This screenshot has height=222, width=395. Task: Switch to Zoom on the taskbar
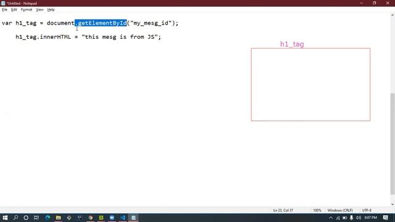(112, 218)
